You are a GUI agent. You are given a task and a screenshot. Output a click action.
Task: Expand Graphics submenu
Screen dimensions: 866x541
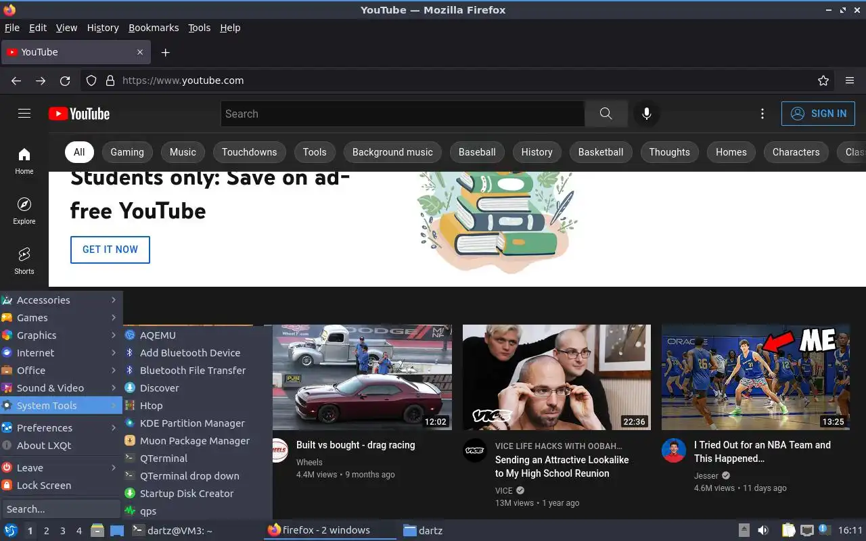pyautogui.click(x=61, y=335)
